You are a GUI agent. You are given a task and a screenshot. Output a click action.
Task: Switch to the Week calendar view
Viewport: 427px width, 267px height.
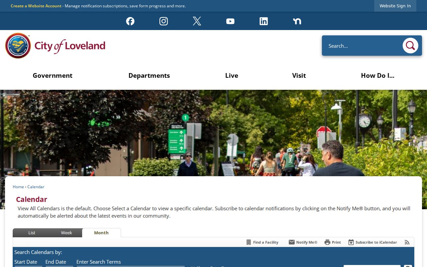point(66,233)
